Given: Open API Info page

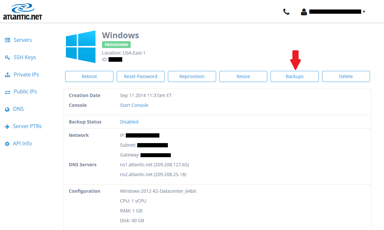Looking at the screenshot, I should click(22, 143).
